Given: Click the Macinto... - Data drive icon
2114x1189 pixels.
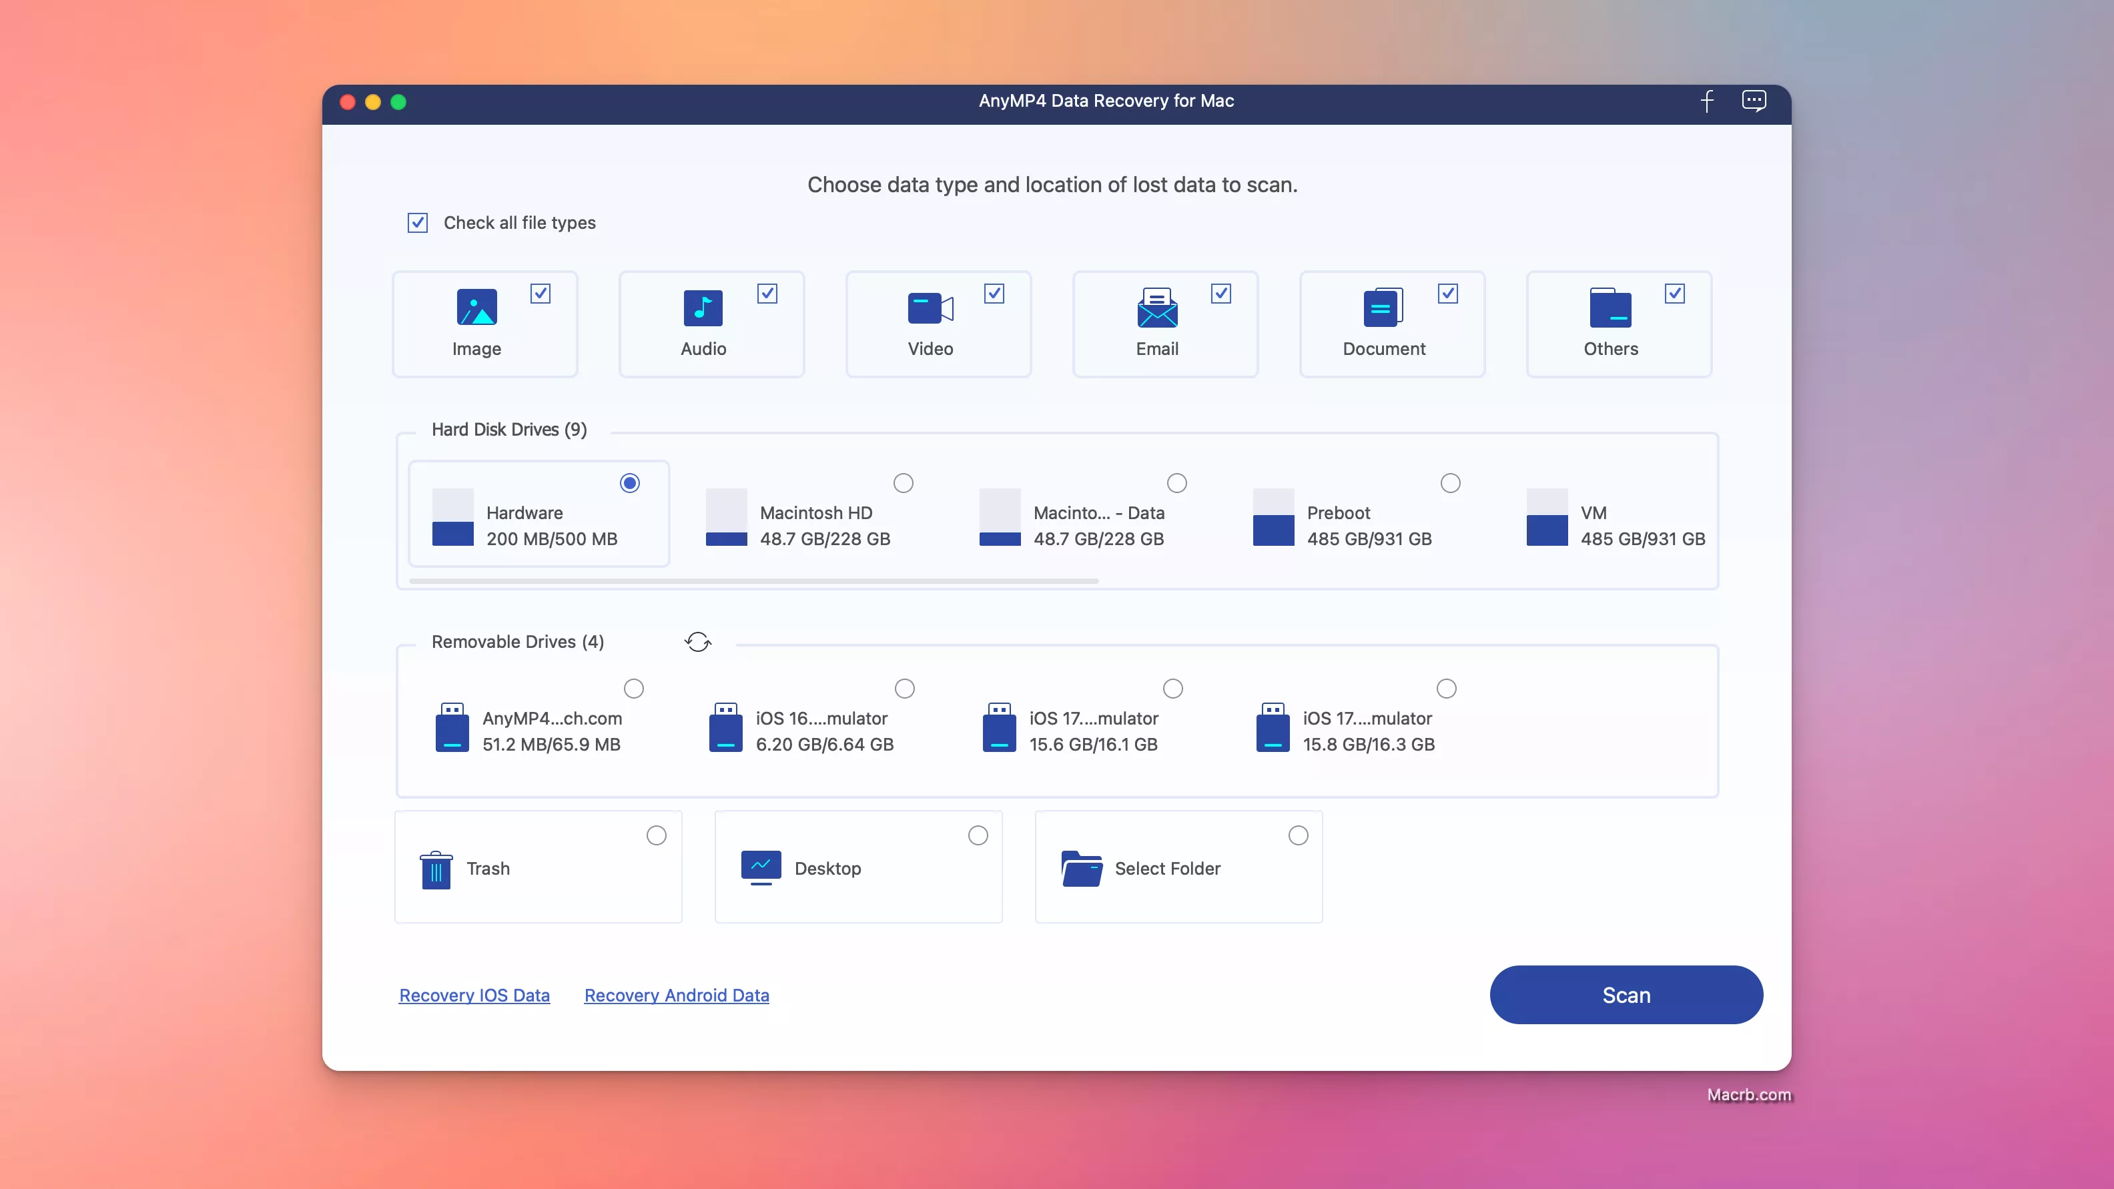Looking at the screenshot, I should tap(1000, 517).
